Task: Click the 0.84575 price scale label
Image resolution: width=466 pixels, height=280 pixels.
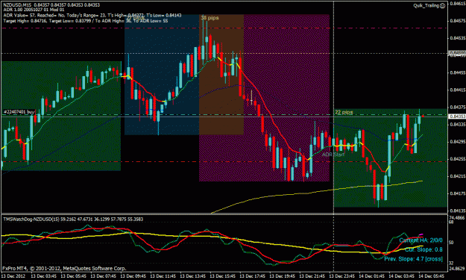Action: click(x=458, y=21)
